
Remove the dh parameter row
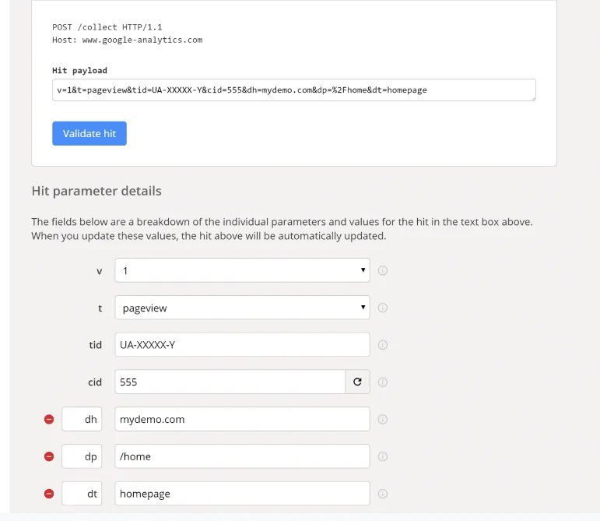tap(49, 419)
